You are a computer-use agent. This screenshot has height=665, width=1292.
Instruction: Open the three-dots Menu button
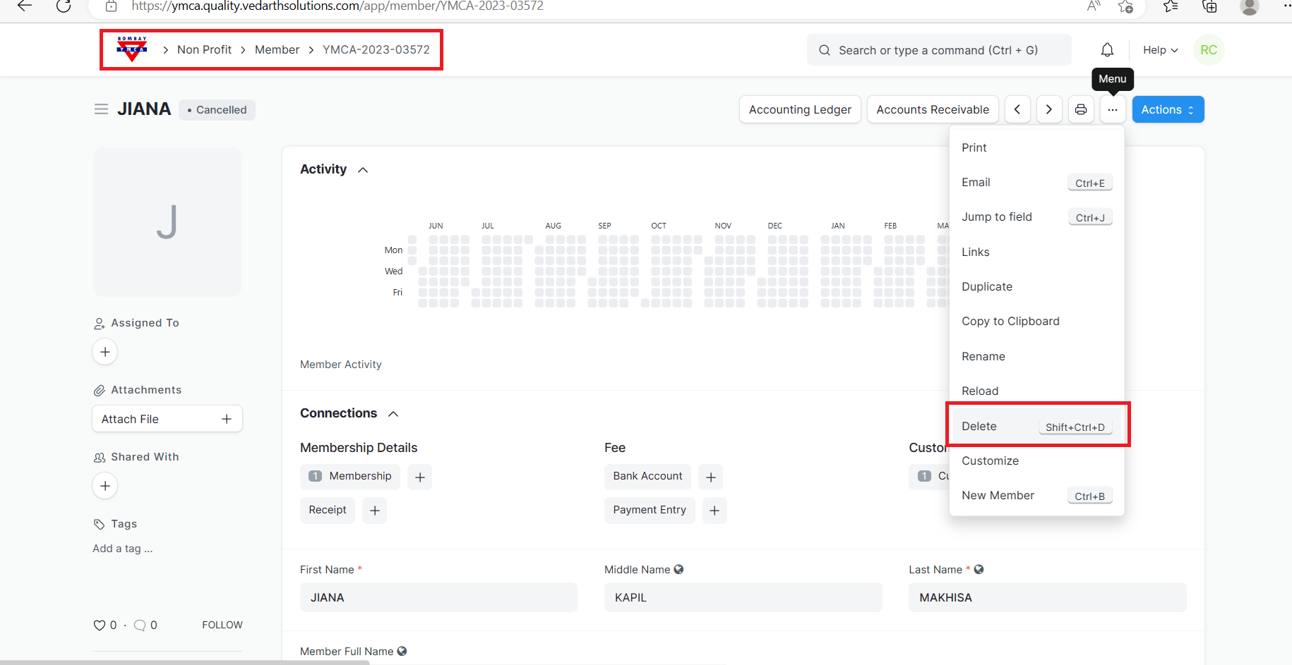tap(1112, 109)
